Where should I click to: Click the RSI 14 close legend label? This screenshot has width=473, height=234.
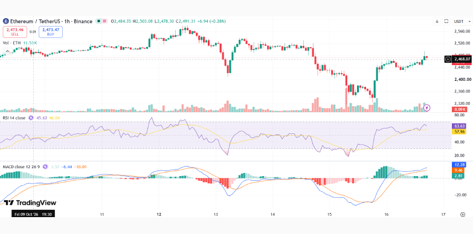click(x=14, y=118)
